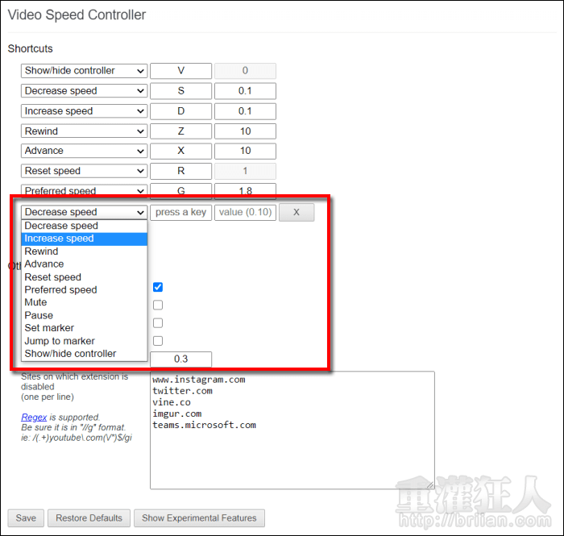This screenshot has width=564, height=536.
Task: Click Show Experimental Features button
Action: [x=199, y=517]
